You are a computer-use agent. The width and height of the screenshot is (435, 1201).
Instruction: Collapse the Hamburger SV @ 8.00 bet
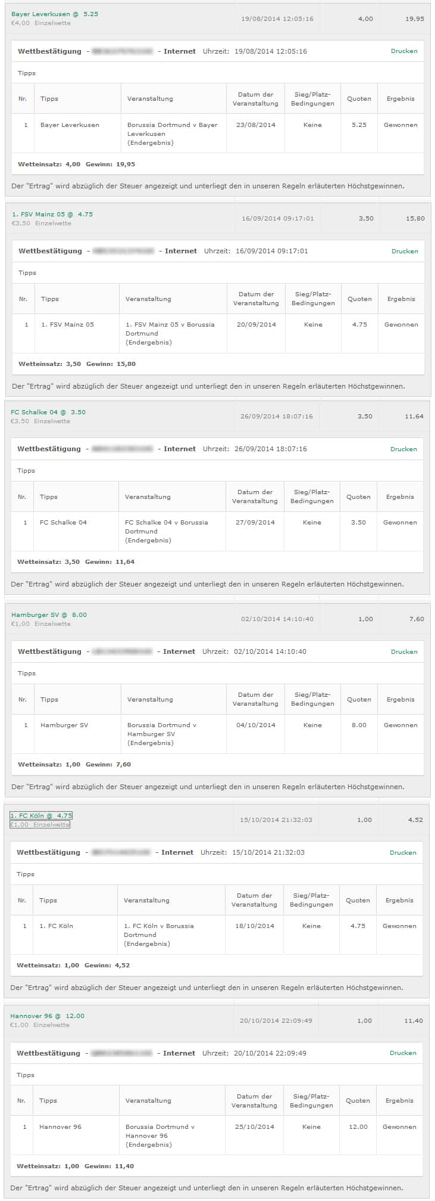(x=49, y=615)
